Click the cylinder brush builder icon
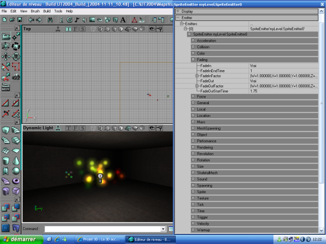The width and height of the screenshot is (326, 244). (6, 161)
